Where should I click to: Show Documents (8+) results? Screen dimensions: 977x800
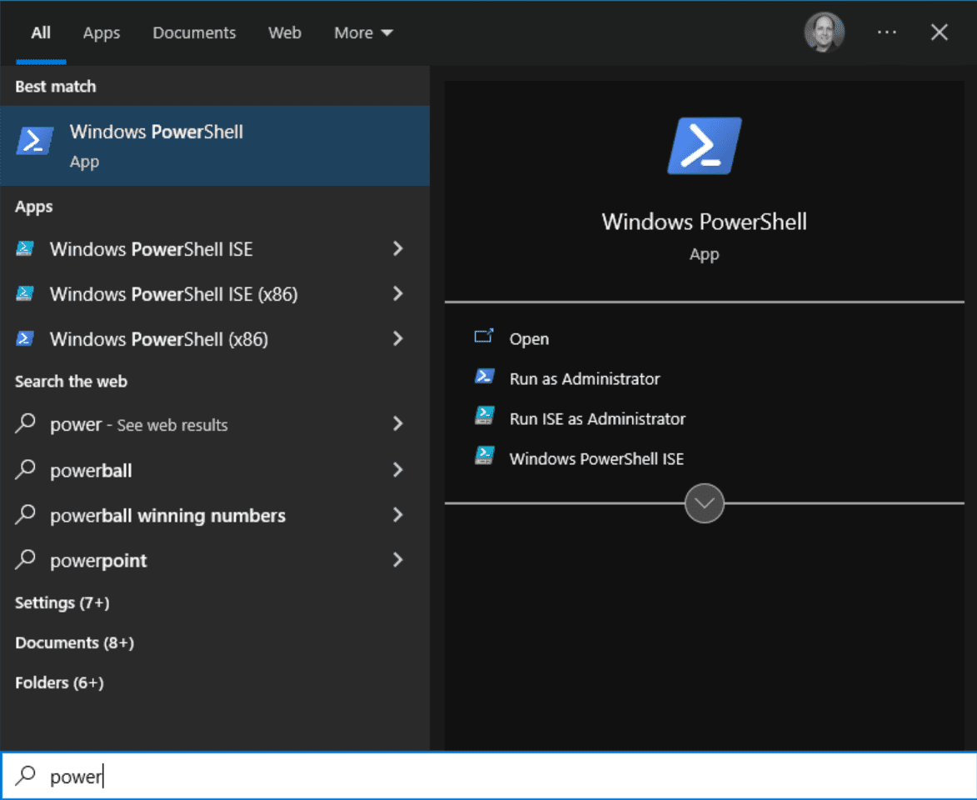75,642
